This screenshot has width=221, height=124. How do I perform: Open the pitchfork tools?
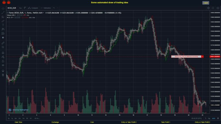pos(3,17)
